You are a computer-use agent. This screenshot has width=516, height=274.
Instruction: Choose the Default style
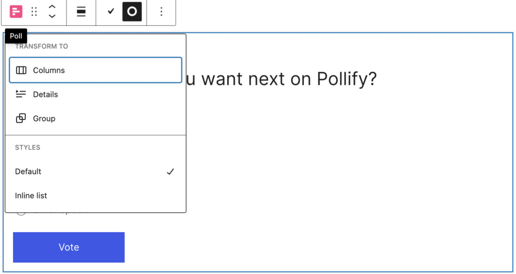click(x=95, y=172)
